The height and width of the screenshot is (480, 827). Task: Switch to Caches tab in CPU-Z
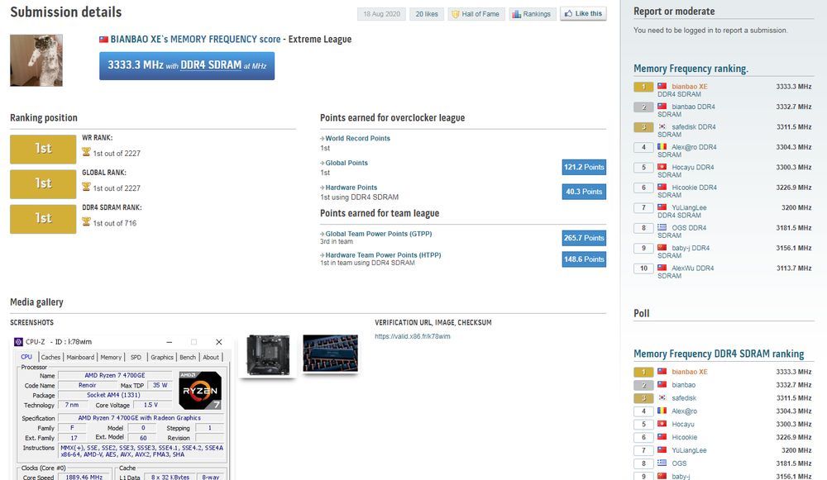pos(50,357)
